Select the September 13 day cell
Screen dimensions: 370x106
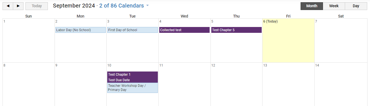pos(288,84)
